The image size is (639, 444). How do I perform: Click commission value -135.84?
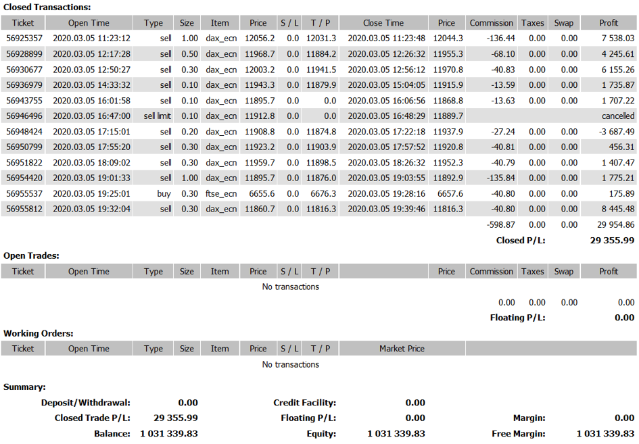tap(500, 178)
